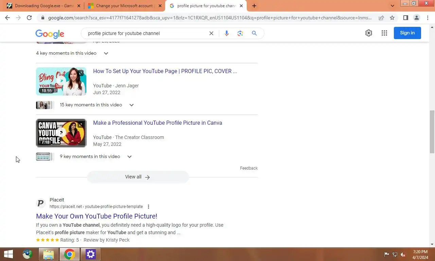
Task: Open more options for Placeit result
Action: coord(149,207)
